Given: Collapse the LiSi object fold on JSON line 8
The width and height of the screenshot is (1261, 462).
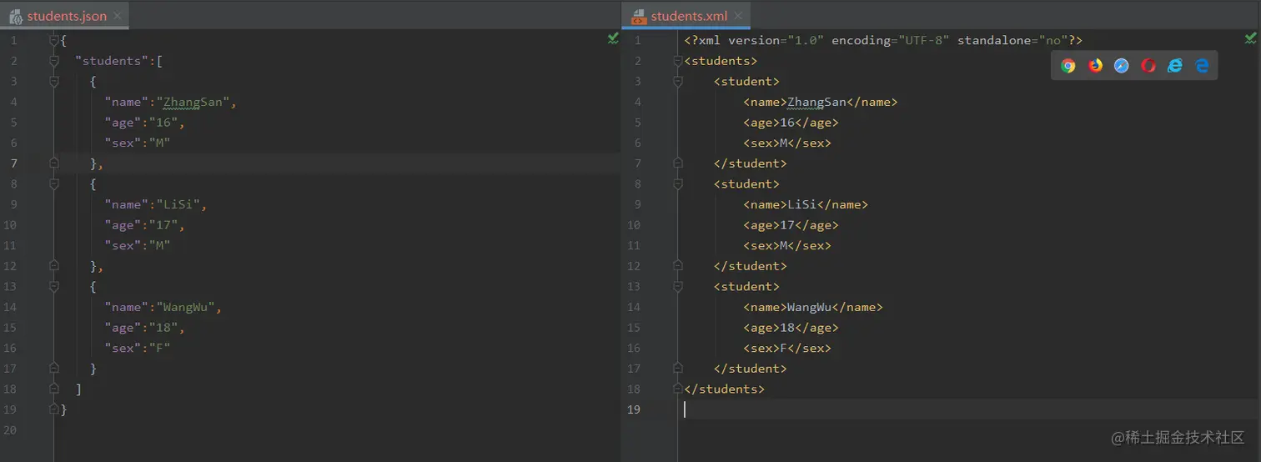Looking at the screenshot, I should point(54,183).
